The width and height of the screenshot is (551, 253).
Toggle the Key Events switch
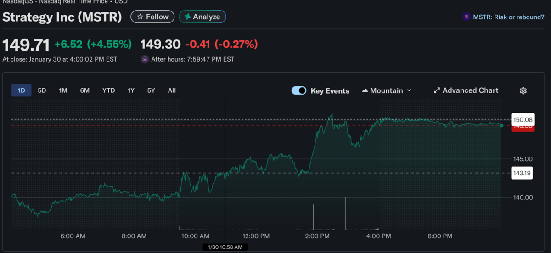click(x=299, y=90)
